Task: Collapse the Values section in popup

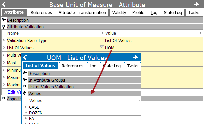Action: coord(24,93)
